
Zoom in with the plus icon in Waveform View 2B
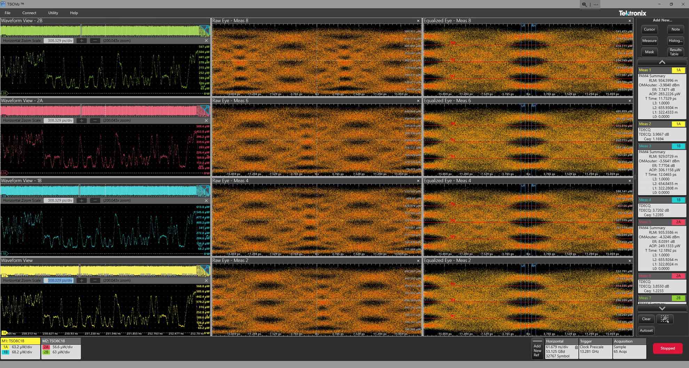tap(81, 40)
